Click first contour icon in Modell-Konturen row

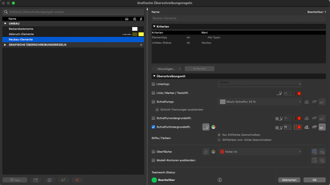click(x=314, y=160)
